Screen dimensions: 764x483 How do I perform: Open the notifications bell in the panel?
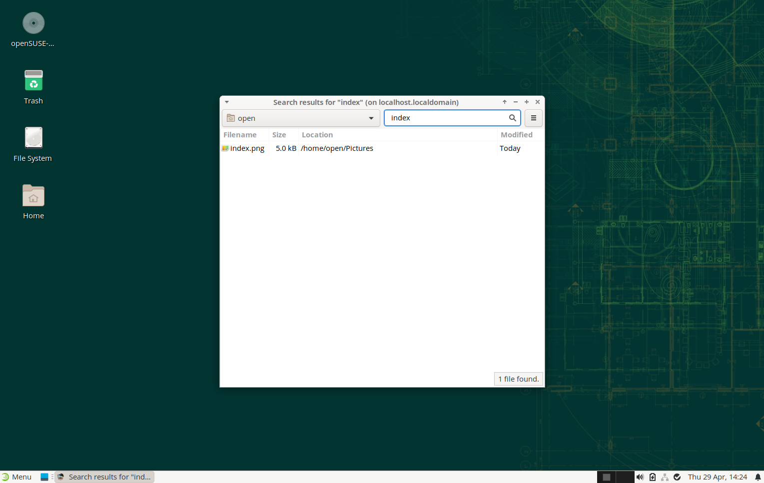click(758, 477)
